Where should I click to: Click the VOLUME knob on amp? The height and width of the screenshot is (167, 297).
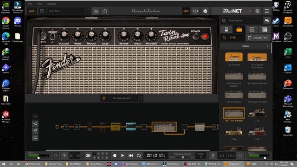pos(64,36)
